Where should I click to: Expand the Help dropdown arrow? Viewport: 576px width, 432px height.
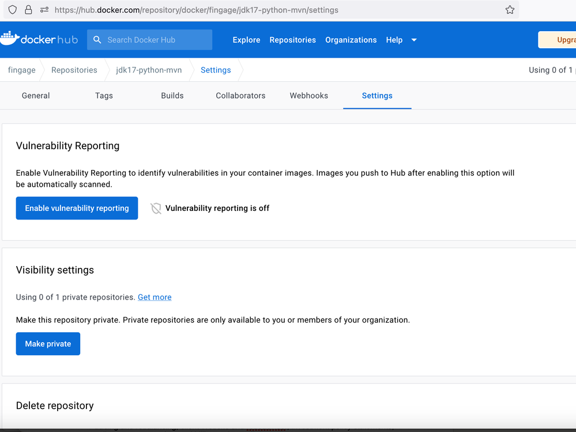(x=414, y=40)
